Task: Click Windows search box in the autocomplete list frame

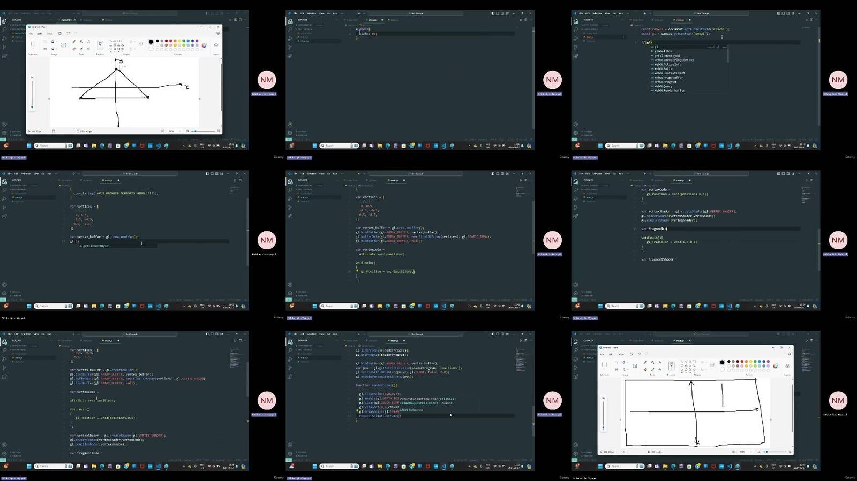Action: pyautogui.click(x=625, y=145)
